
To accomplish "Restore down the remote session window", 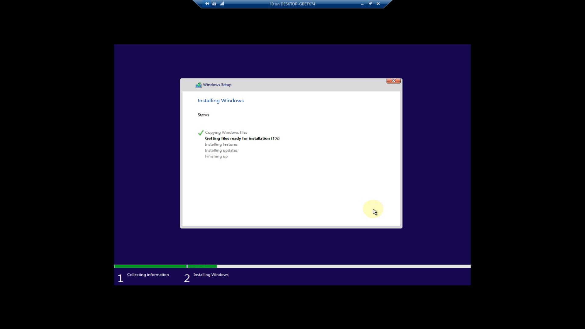I will (370, 4).
